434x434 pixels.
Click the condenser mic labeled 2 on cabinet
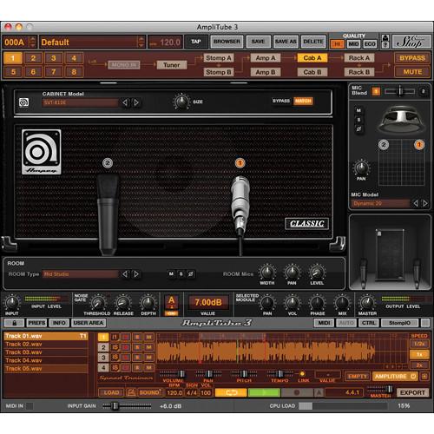click(x=108, y=214)
